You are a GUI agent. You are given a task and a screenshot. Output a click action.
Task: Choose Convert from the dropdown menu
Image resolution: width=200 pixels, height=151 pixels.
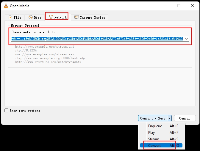pos(154,146)
